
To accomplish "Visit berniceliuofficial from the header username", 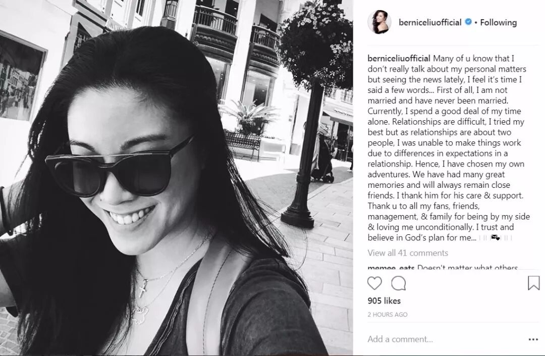I will 430,22.
